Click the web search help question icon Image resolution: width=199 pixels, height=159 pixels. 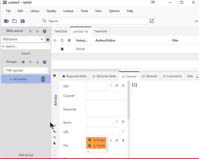(x=48, y=39)
